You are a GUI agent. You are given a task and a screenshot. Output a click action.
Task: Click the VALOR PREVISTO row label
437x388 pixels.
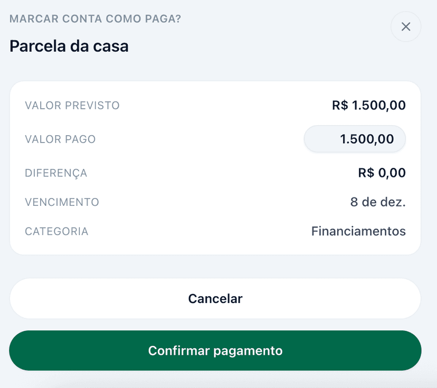(x=72, y=106)
